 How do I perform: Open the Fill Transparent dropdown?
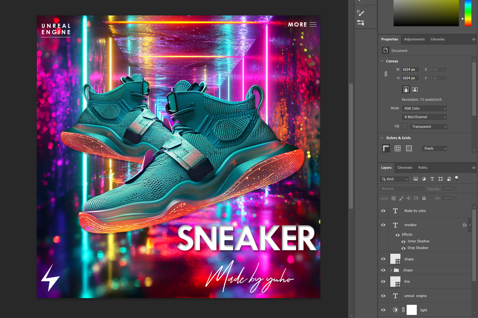(428, 126)
